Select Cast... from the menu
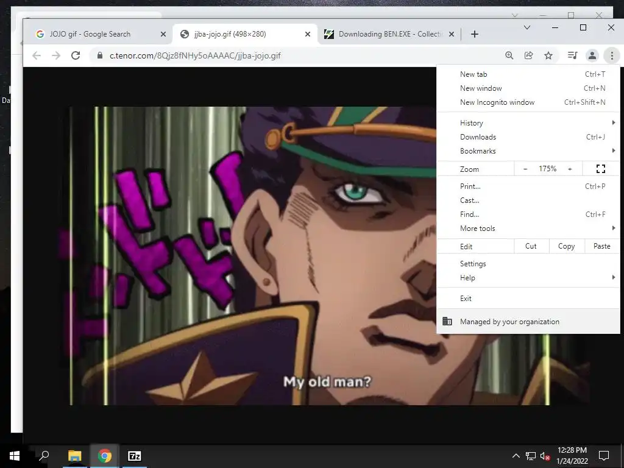The width and height of the screenshot is (624, 468). click(x=528, y=200)
